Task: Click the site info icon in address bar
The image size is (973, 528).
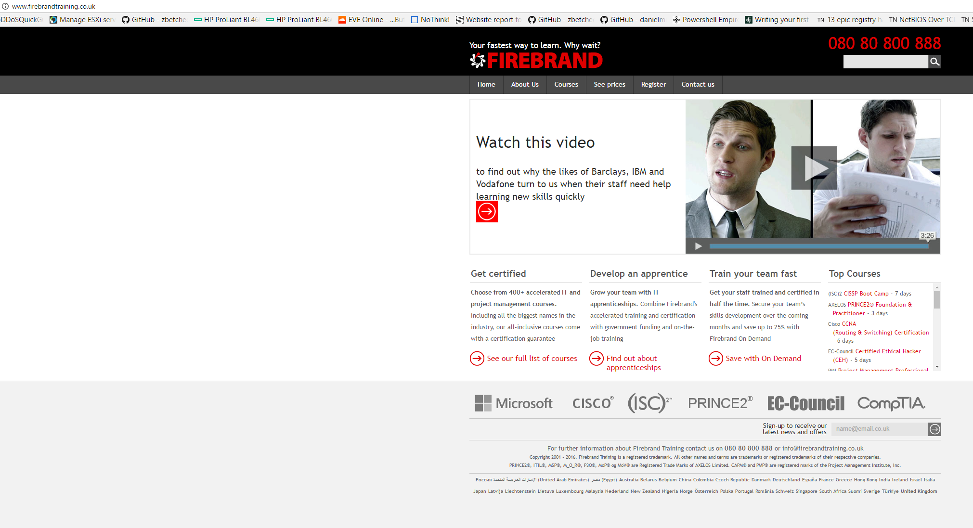Action: tap(5, 6)
